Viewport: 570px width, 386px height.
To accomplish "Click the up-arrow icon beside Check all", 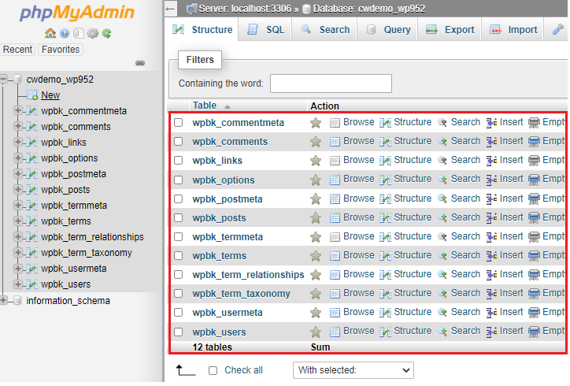I will (x=185, y=370).
